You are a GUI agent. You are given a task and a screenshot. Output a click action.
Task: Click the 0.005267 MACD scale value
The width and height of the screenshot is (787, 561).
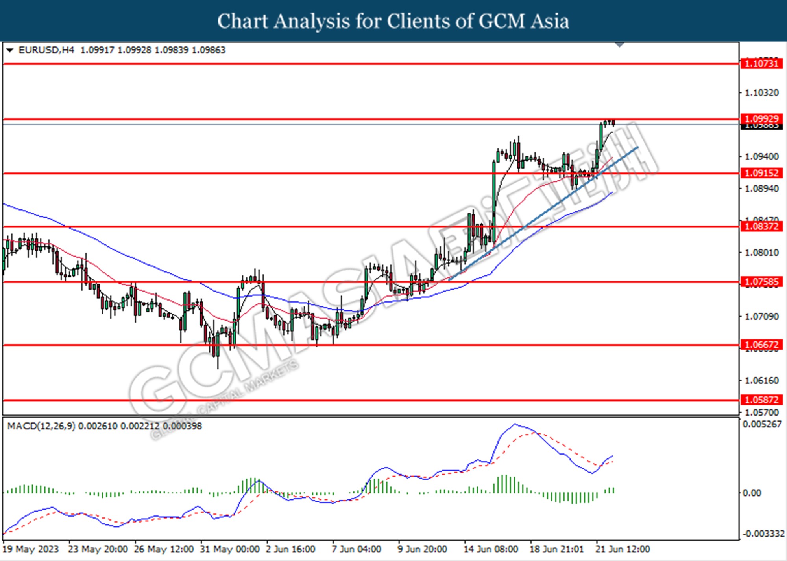pos(762,424)
